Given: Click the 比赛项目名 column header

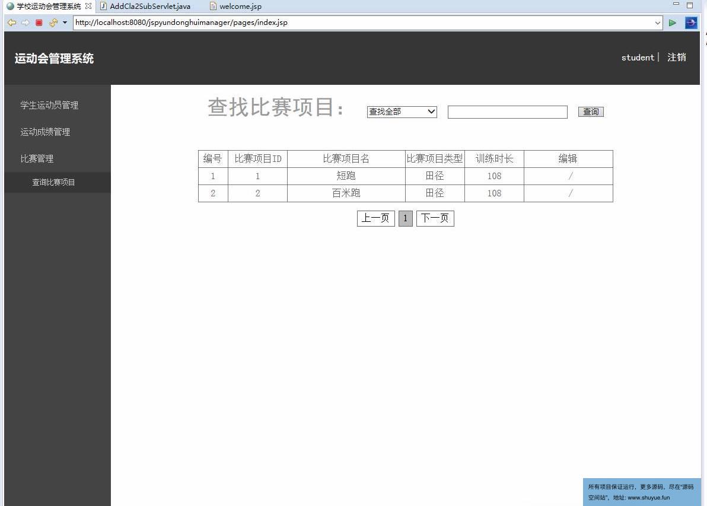Looking at the screenshot, I should pyautogui.click(x=346, y=159).
